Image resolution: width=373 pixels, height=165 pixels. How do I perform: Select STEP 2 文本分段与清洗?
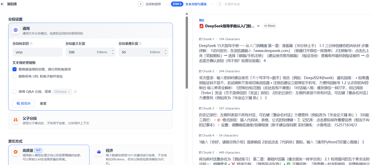189,4
